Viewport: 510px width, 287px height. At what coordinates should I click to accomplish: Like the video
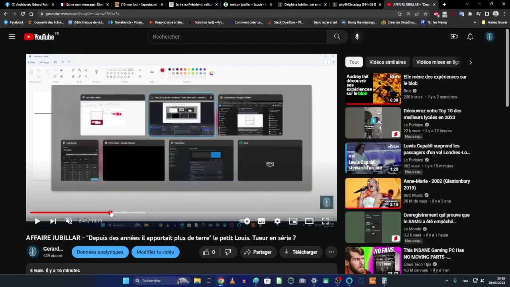pyautogui.click(x=209, y=252)
